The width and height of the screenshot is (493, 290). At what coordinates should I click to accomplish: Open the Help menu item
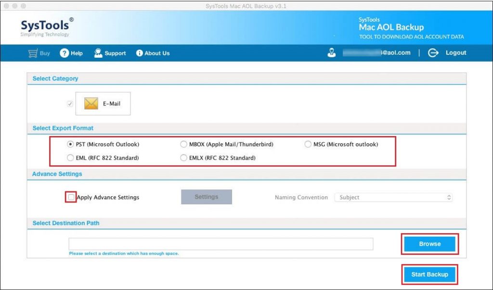(71, 53)
